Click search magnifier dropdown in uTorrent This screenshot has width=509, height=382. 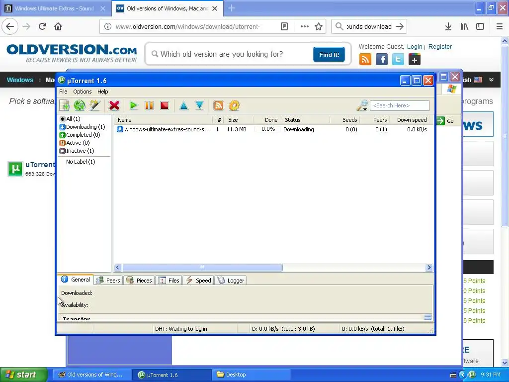pos(362,105)
